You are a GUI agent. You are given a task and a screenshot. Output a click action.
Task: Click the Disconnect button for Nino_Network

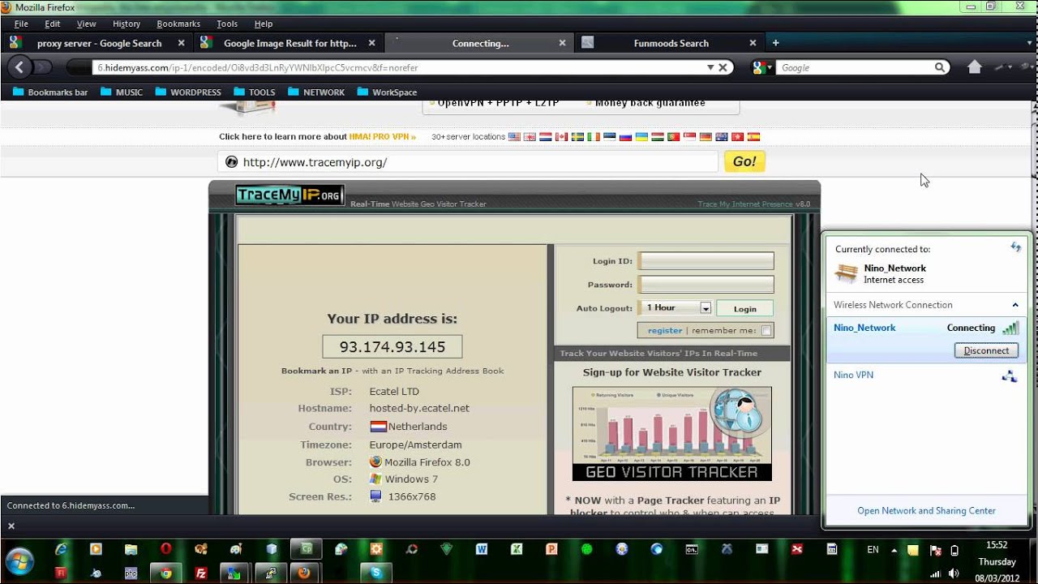click(x=986, y=350)
